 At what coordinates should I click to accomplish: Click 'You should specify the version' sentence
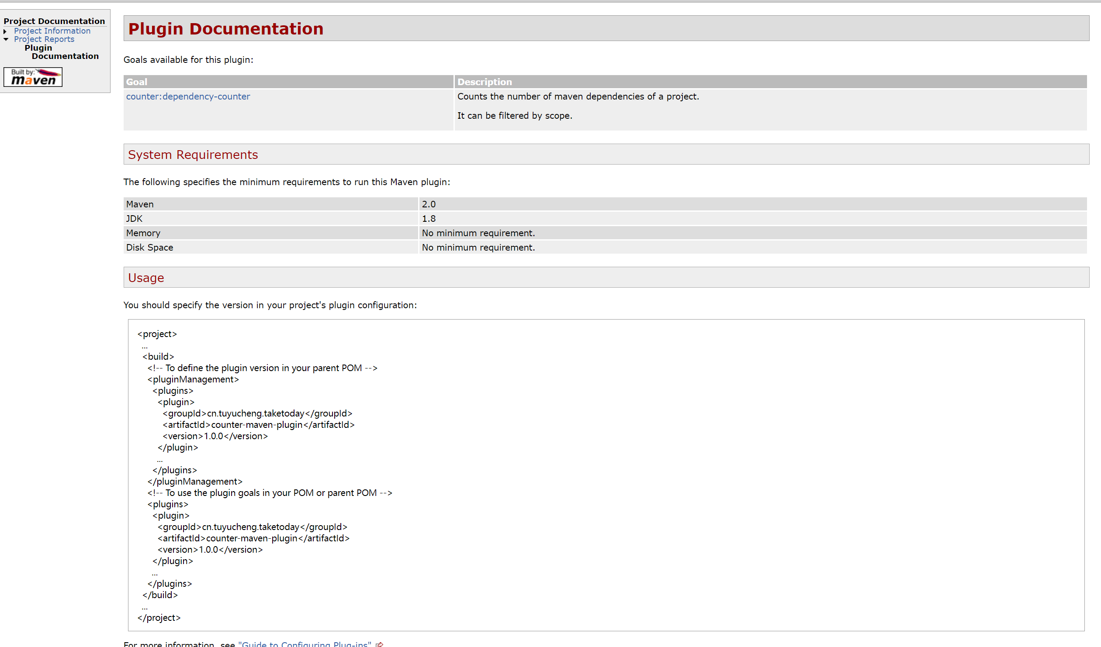coord(270,305)
